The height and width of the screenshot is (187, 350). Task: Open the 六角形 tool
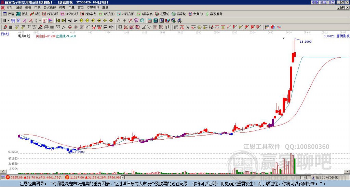coord(196,14)
